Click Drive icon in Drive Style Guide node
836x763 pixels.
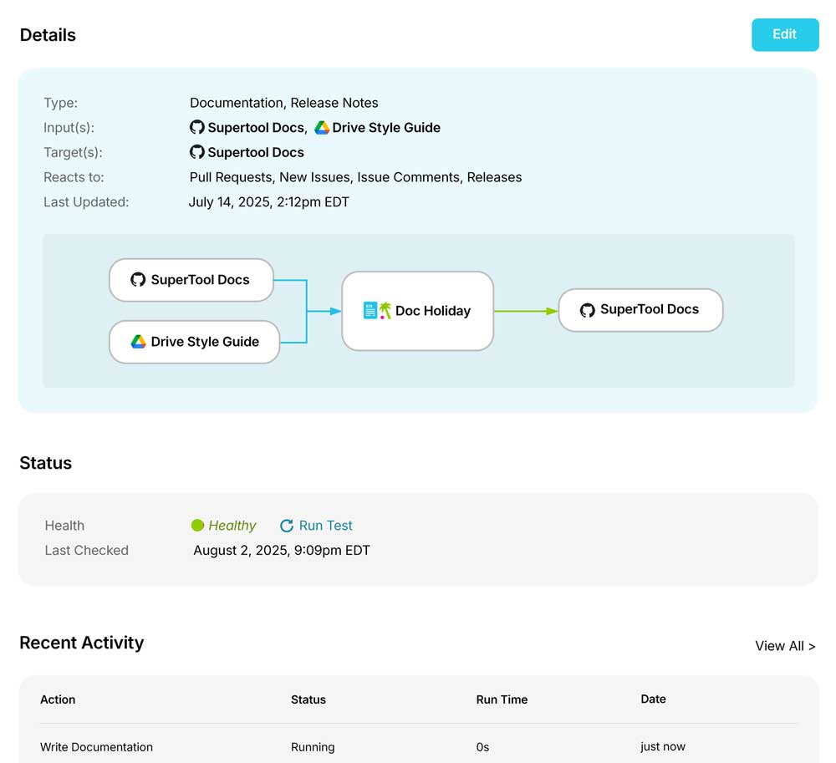(x=138, y=342)
